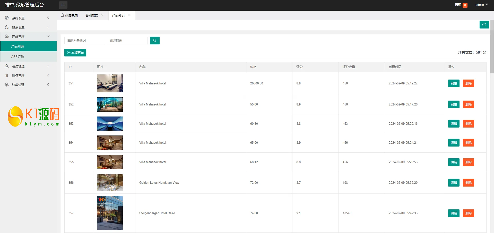Click the 会员管理 user icon
Viewport: 494px width, 233px height.
[7, 66]
